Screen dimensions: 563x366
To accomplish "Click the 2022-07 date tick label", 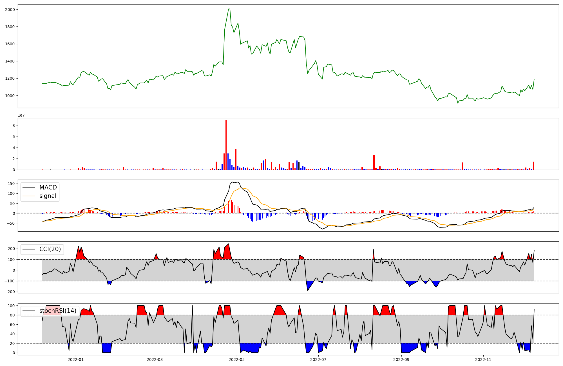I will pos(318,360).
